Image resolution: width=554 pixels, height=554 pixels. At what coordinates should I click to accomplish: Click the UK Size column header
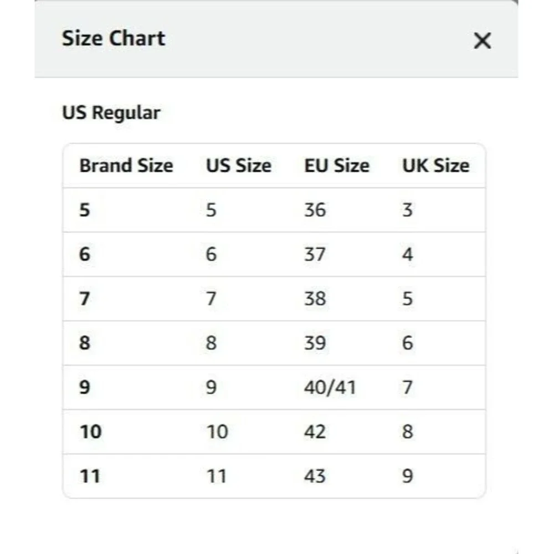435,165
